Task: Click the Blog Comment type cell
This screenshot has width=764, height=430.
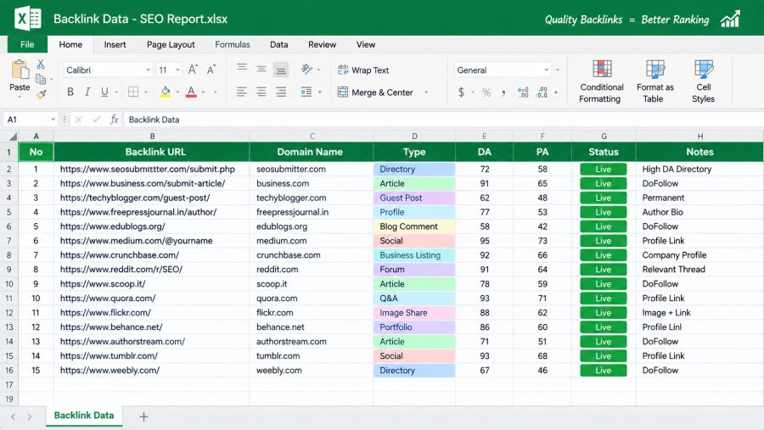Action: point(414,226)
